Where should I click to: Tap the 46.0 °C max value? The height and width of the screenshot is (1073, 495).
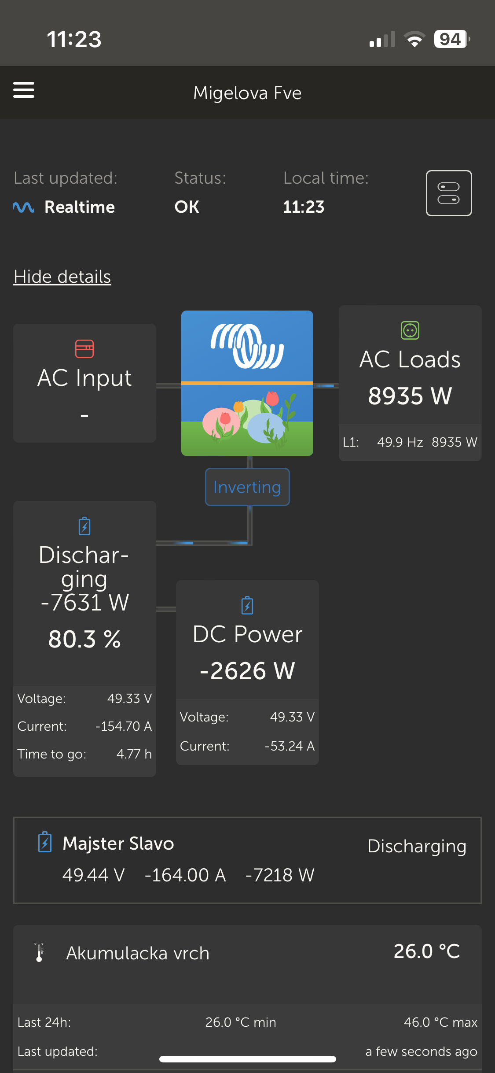tap(440, 1022)
